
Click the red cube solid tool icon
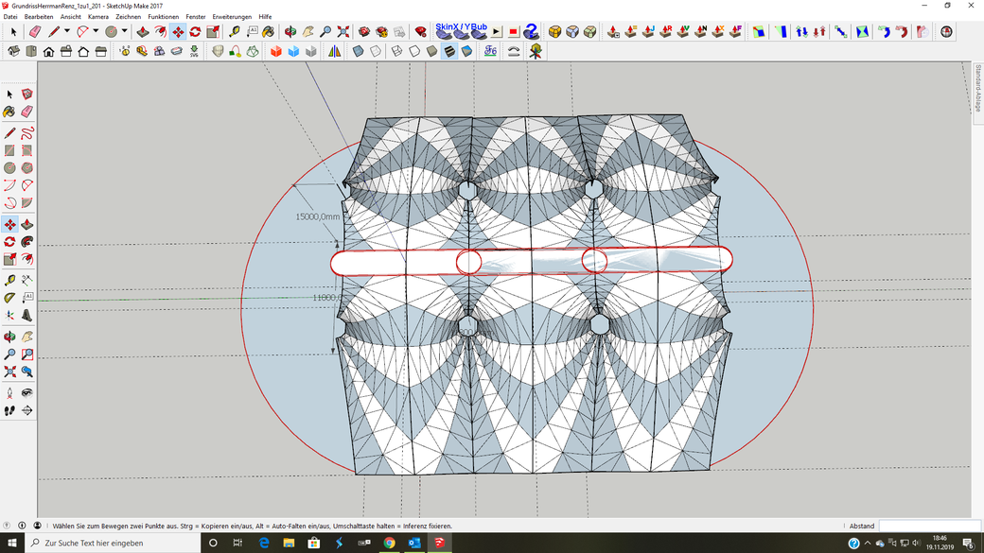pyautogui.click(x=276, y=51)
